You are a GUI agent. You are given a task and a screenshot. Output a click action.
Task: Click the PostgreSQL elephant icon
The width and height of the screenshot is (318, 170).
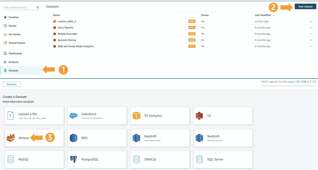(73, 160)
